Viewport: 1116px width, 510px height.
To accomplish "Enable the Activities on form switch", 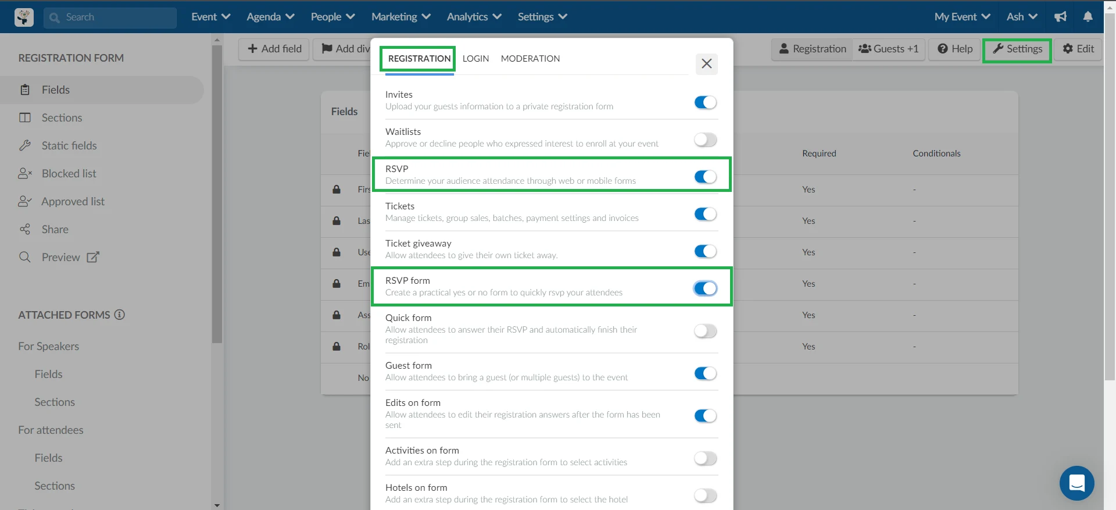I will 705,458.
